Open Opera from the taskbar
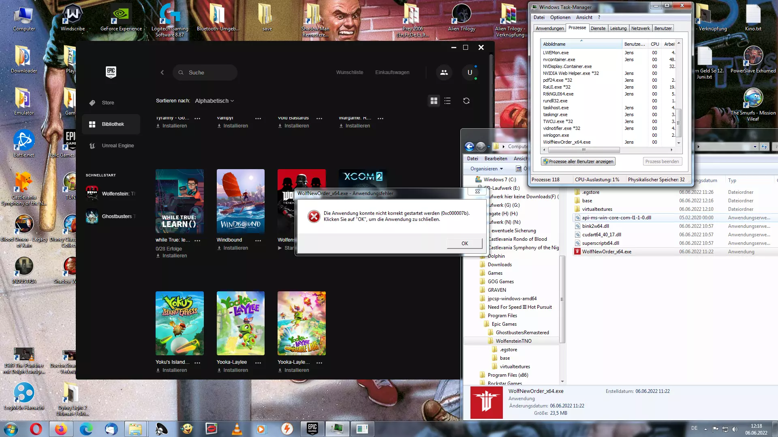This screenshot has height=437, width=778. coord(36,429)
